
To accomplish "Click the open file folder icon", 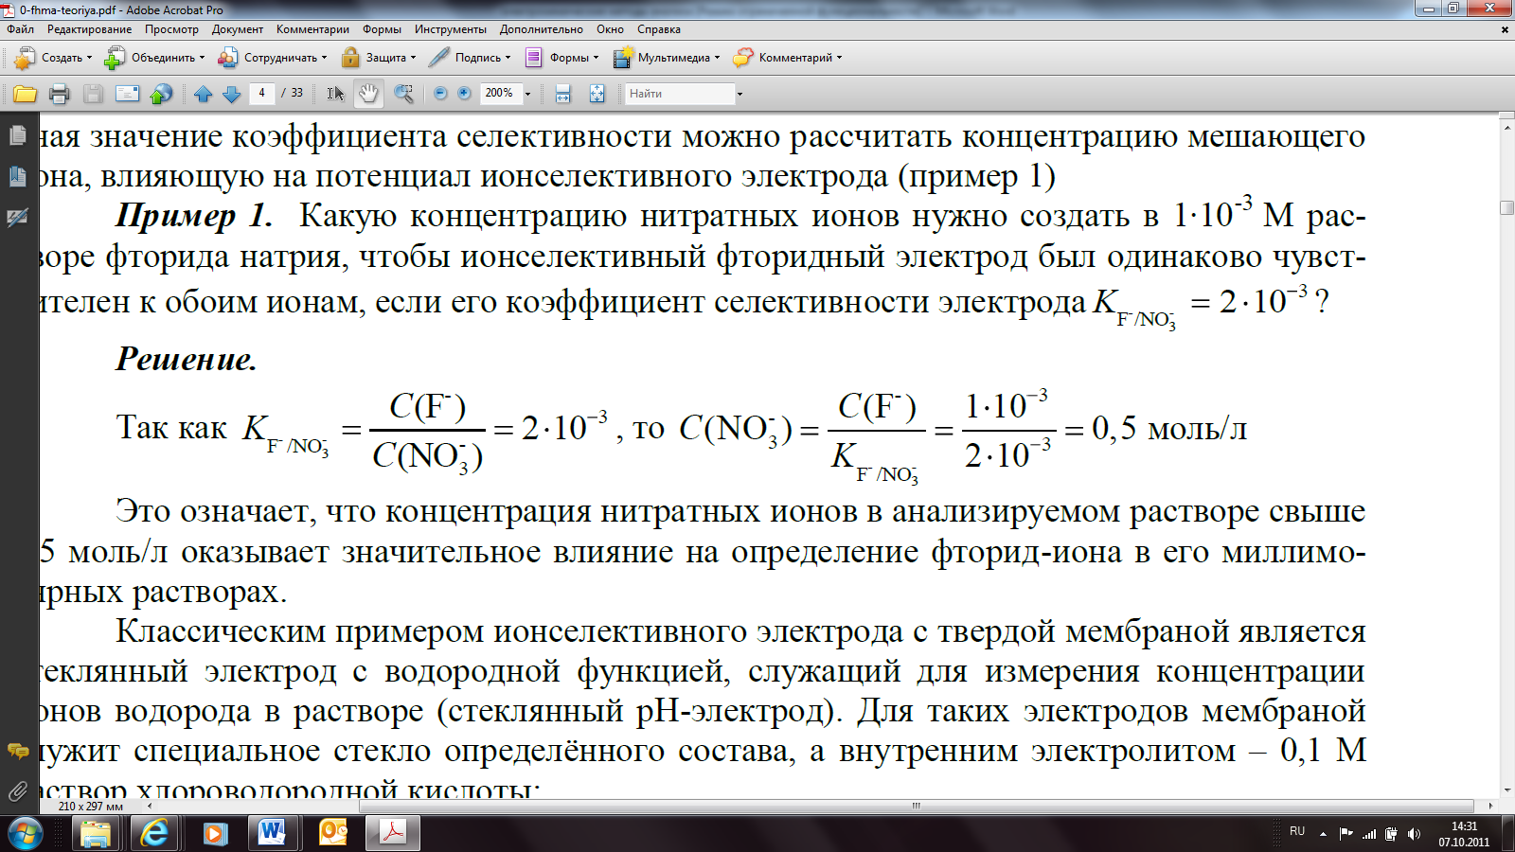I will click(x=26, y=94).
